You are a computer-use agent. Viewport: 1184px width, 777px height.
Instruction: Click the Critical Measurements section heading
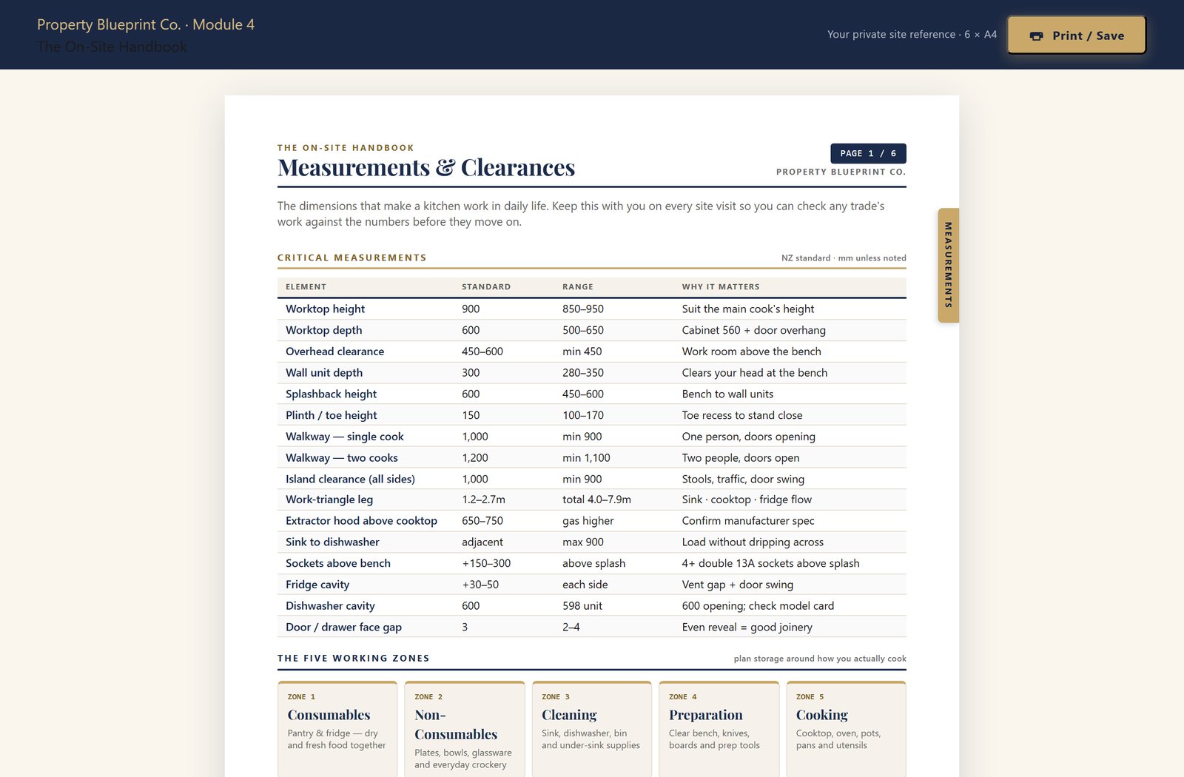pos(352,258)
